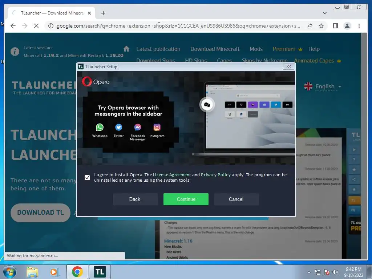Go back in Chrome

click(x=13, y=26)
